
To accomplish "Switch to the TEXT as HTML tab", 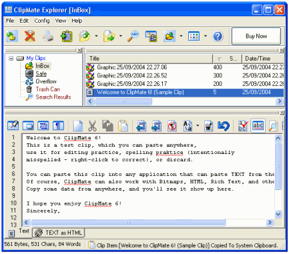I will click(59, 233).
